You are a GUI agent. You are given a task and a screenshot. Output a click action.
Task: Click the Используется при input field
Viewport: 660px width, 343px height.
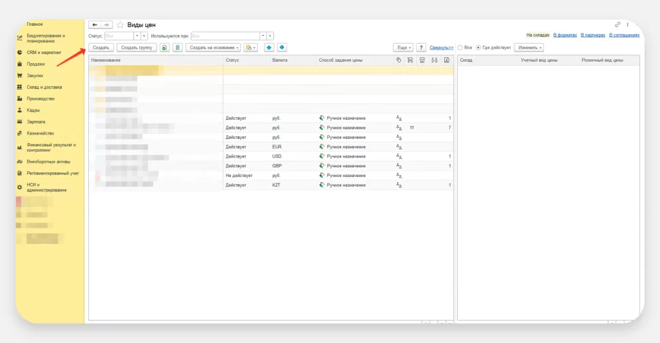(x=225, y=36)
